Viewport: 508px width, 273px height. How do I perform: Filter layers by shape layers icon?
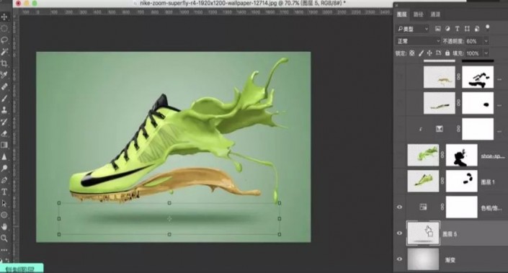click(x=467, y=29)
